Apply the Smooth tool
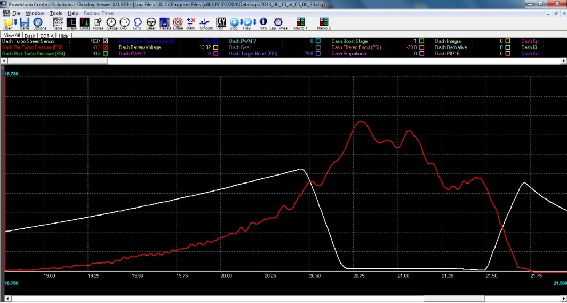The width and height of the screenshot is (567, 303). (x=206, y=23)
